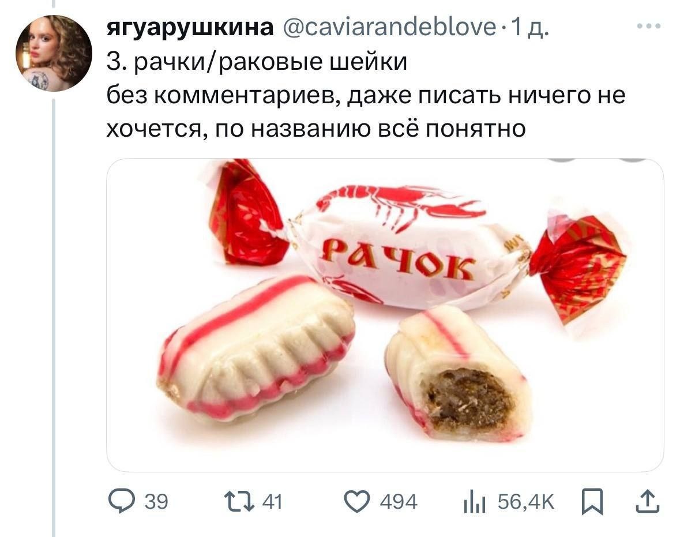Open the author's profile avatar

point(54,53)
